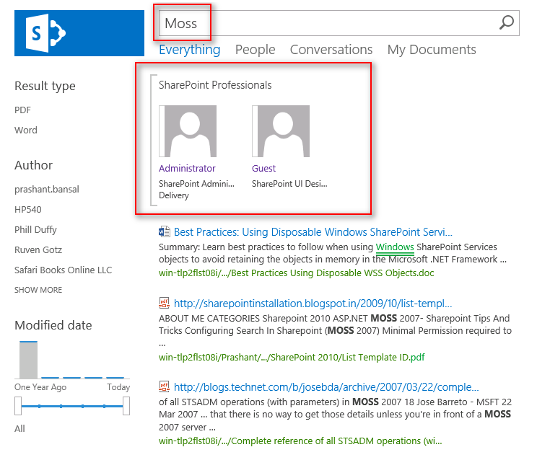Open the Guest profile picture
The width and height of the screenshot is (550, 460).
281,131
